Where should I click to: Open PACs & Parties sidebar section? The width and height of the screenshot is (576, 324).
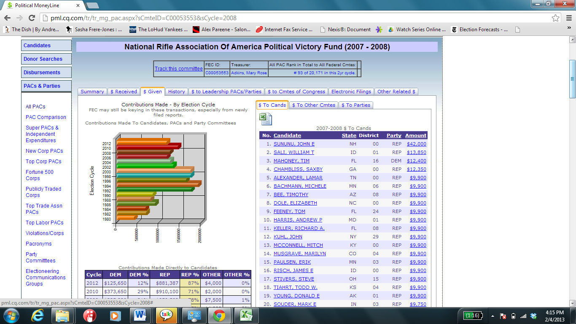[x=46, y=86]
